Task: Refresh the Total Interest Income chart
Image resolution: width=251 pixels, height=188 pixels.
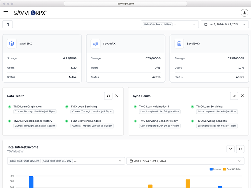Action: pos(240,149)
